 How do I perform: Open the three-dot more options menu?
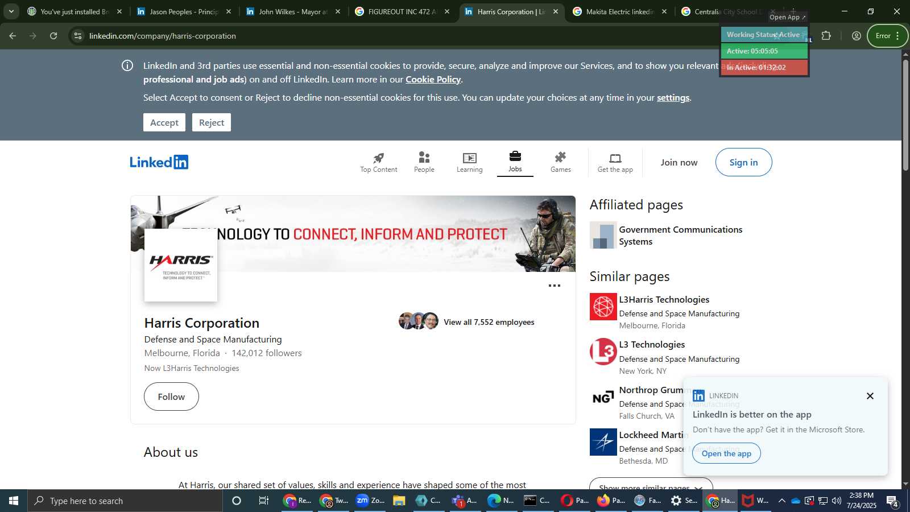555,286
